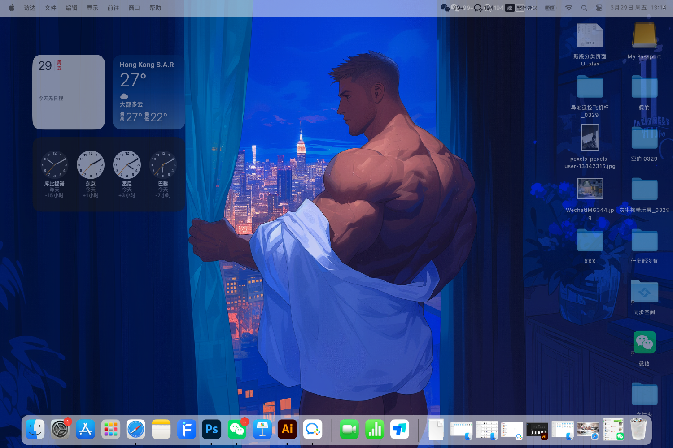The image size is (673, 448).
Task: Open WeChat from the dock
Action: click(x=237, y=429)
